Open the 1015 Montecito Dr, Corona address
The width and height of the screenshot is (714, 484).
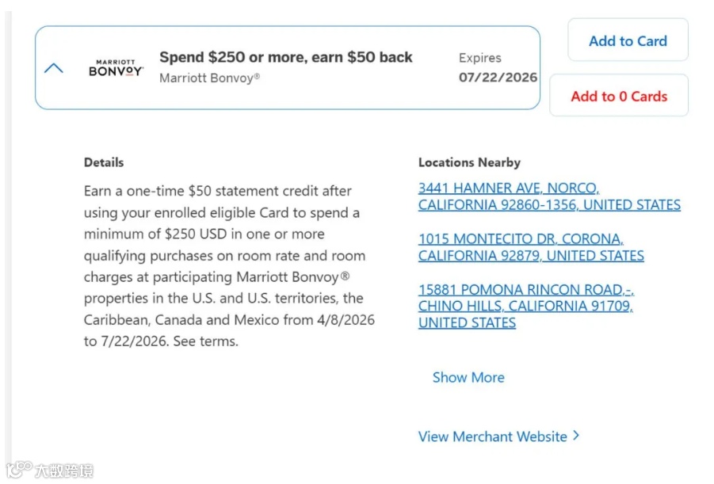click(x=531, y=247)
